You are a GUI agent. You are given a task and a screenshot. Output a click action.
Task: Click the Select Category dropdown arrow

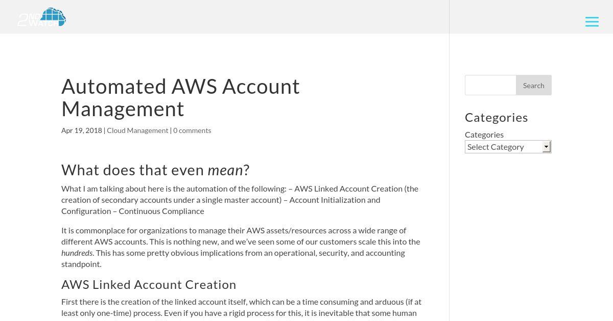(546, 147)
